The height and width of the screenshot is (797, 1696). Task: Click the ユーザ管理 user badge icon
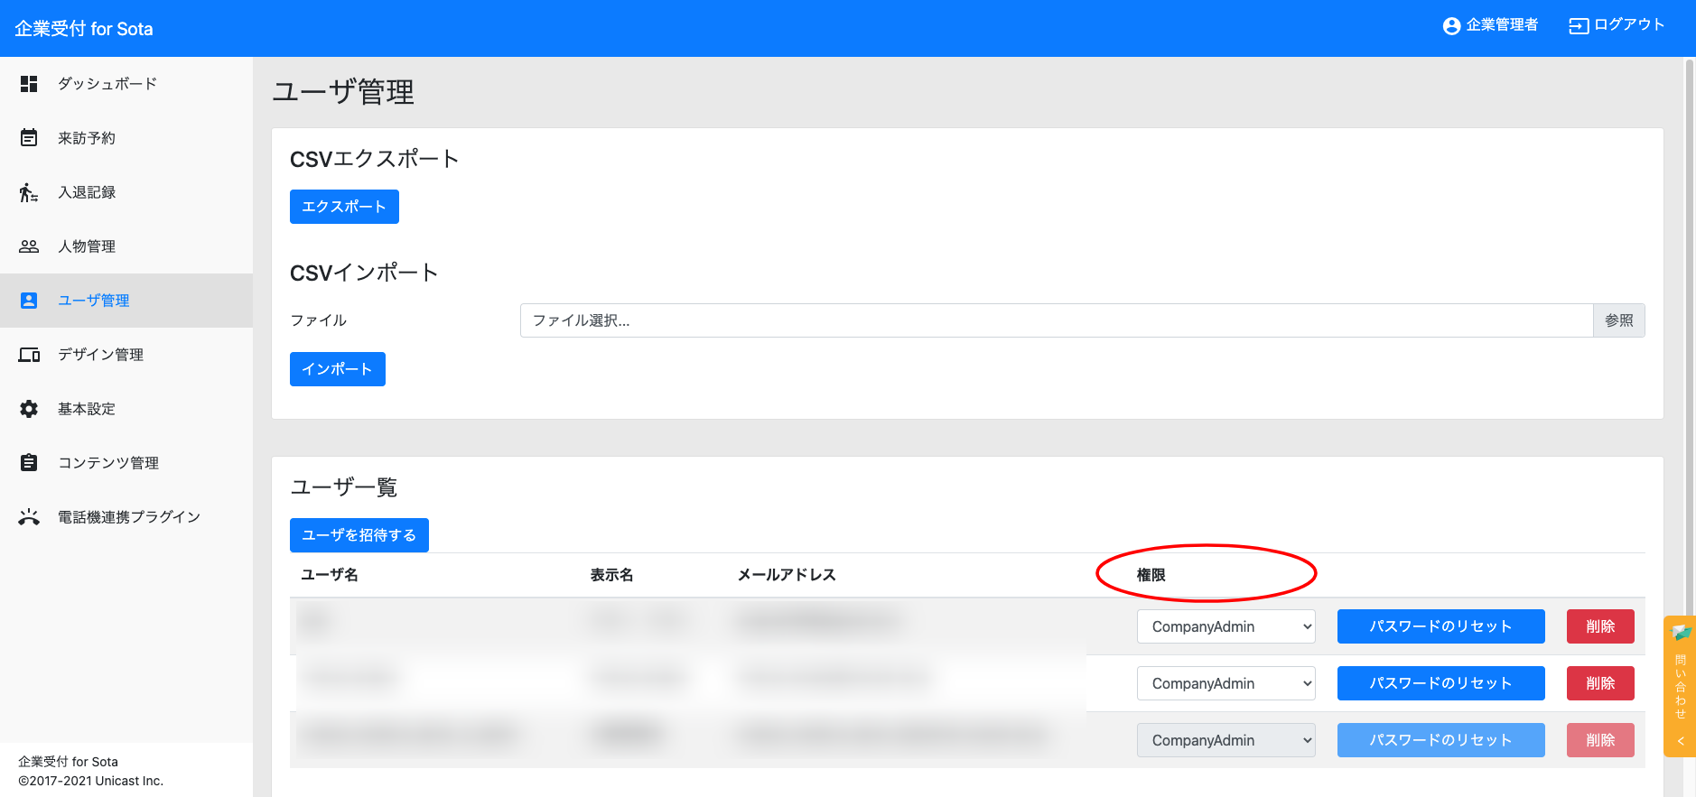29,301
